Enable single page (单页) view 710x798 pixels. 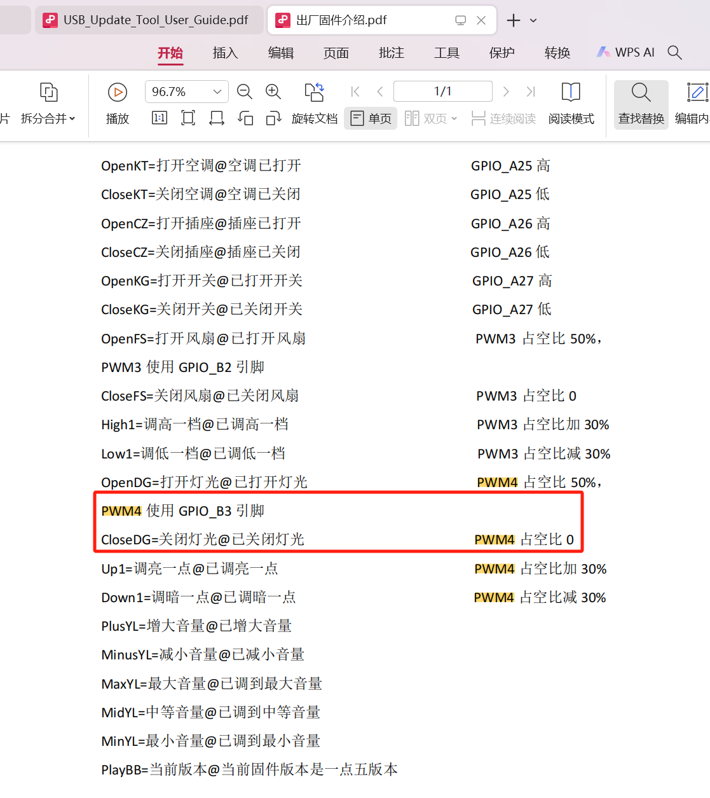tap(371, 118)
